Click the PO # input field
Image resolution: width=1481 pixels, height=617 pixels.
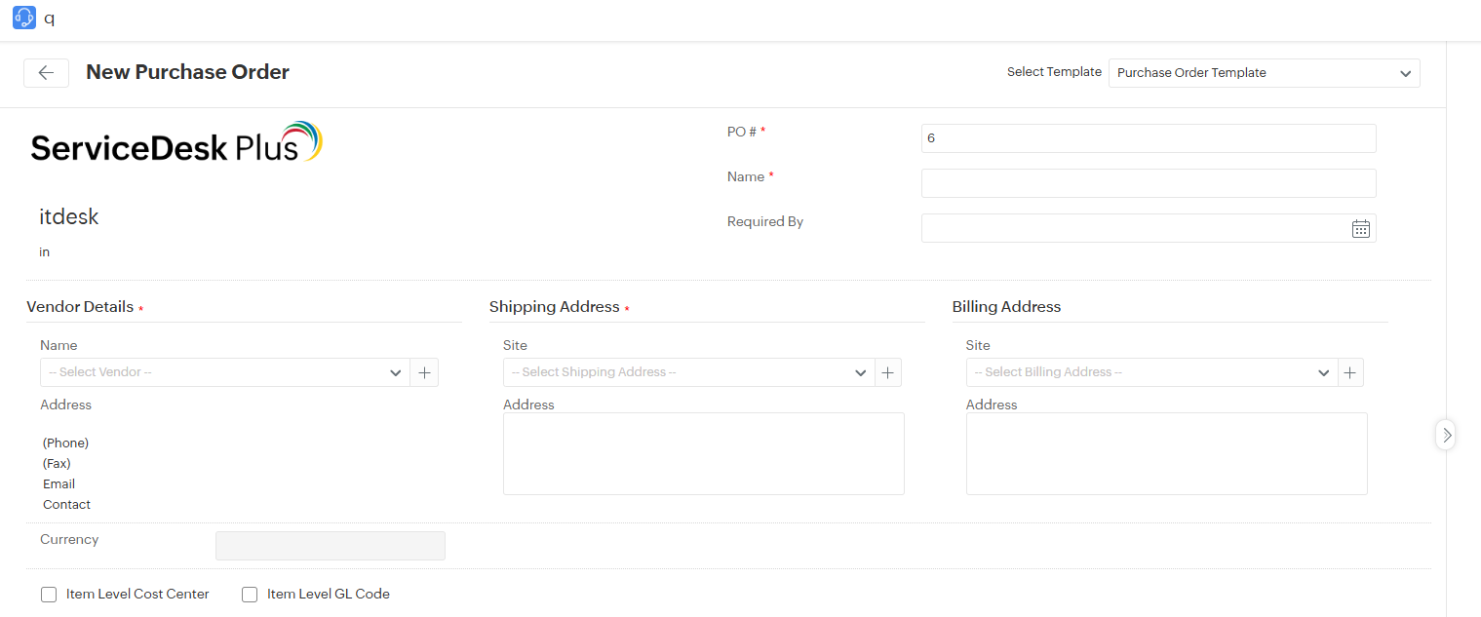click(x=1148, y=138)
